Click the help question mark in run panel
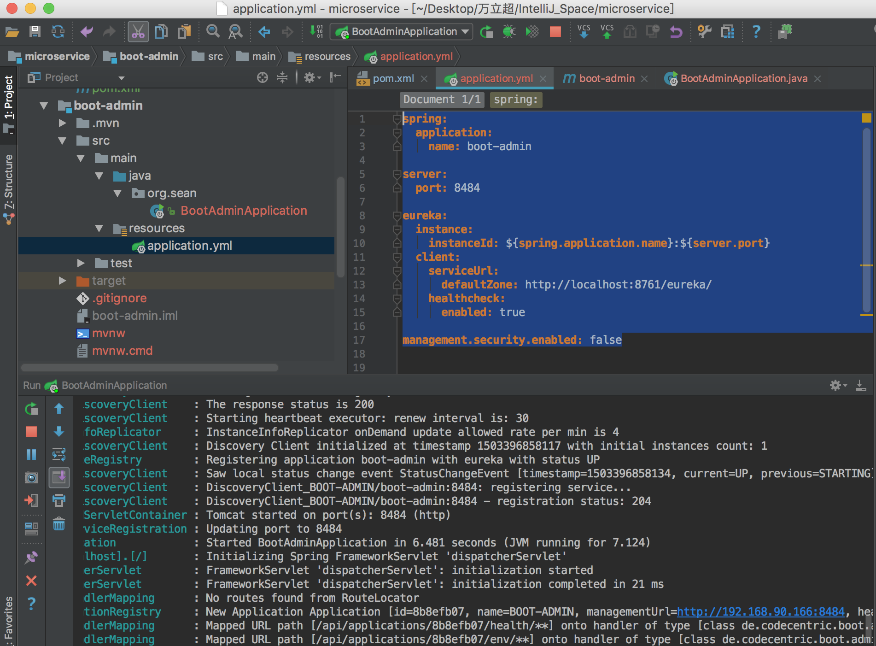 click(31, 604)
